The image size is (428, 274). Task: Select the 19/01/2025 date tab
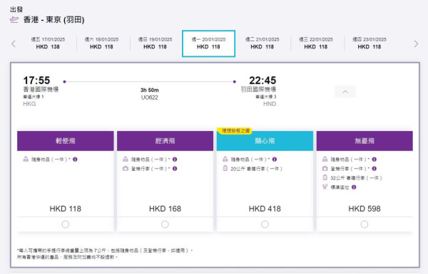click(155, 43)
